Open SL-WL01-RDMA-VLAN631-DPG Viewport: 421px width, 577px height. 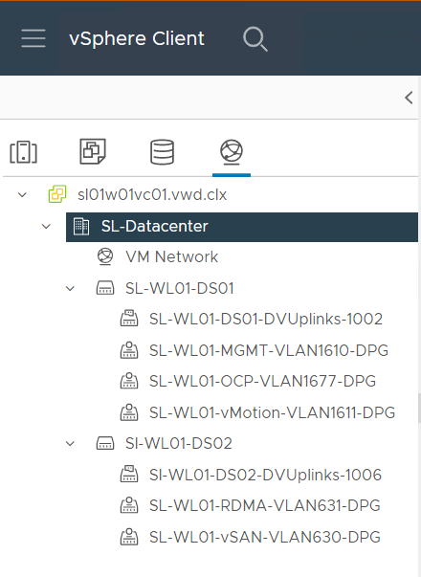[x=265, y=505]
